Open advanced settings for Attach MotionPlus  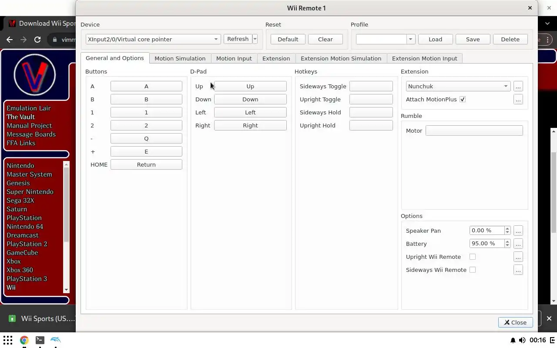(x=518, y=99)
